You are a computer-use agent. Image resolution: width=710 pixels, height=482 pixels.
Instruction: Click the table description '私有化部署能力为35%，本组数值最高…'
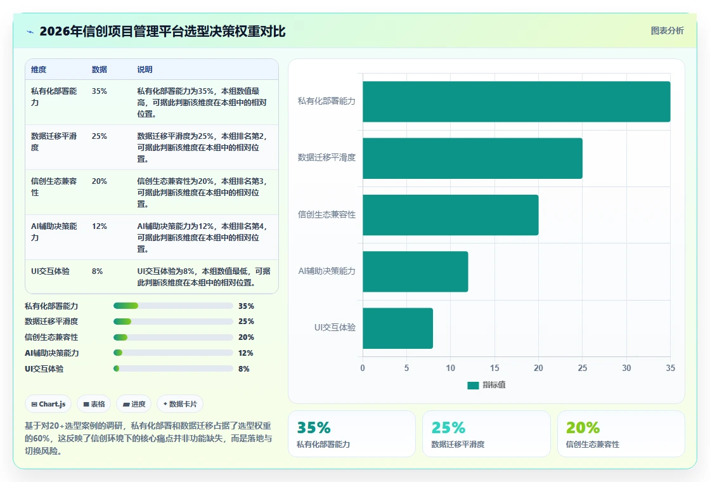coord(202,102)
